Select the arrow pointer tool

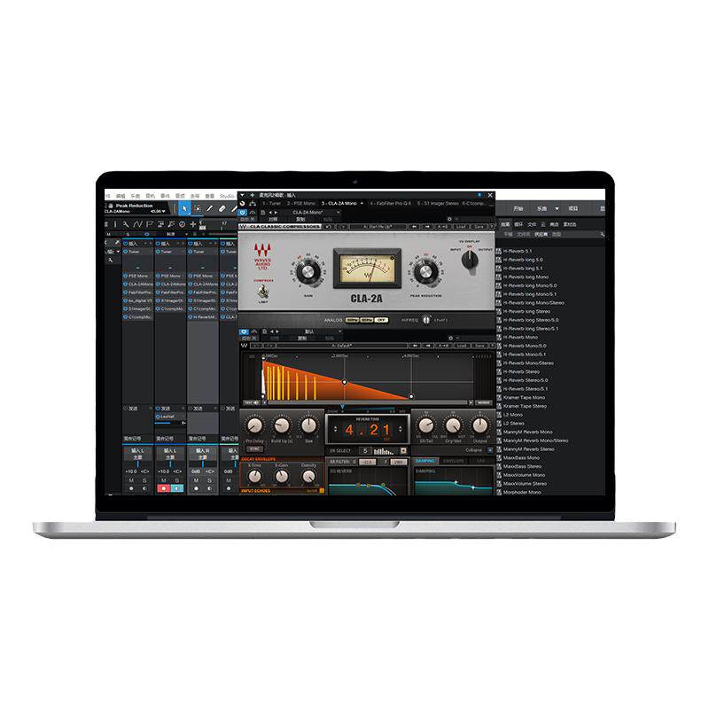coord(184,208)
